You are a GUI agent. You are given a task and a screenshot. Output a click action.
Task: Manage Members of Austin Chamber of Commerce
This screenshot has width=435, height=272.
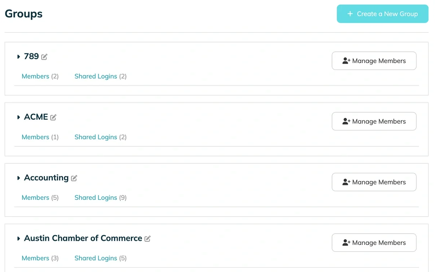(x=374, y=243)
